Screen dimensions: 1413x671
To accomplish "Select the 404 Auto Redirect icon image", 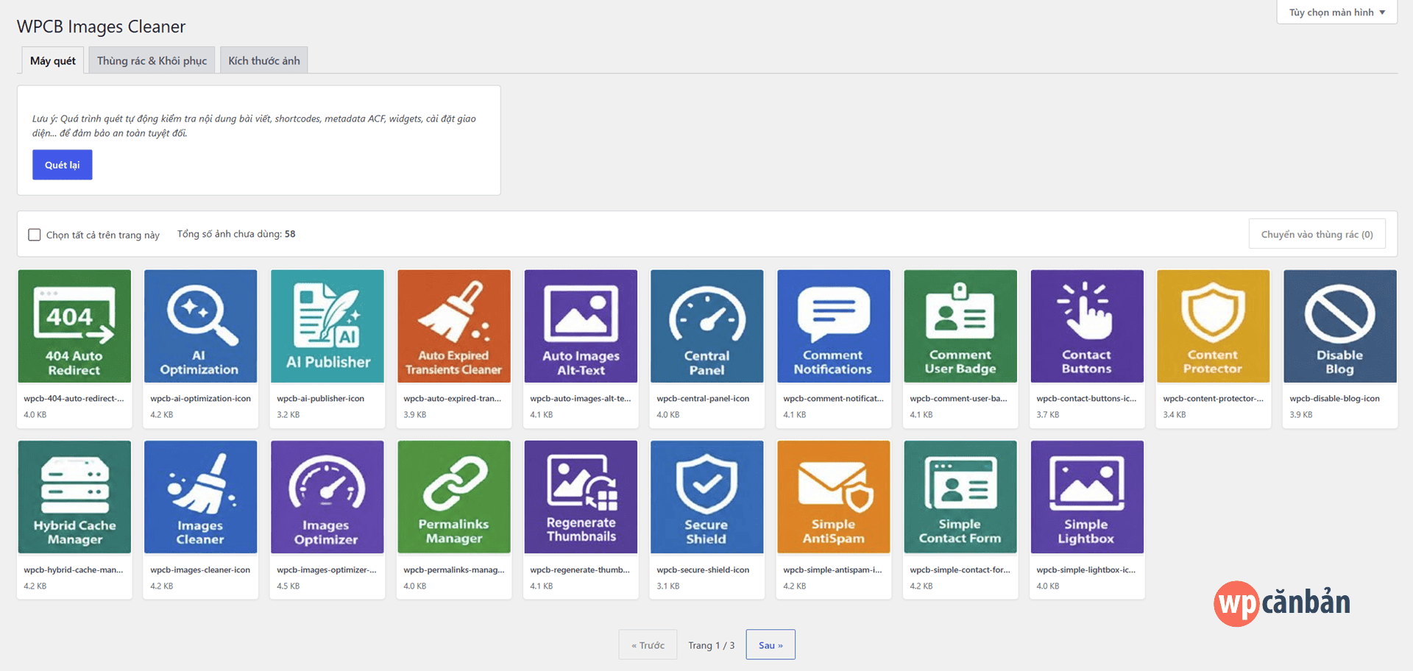I will click(74, 326).
